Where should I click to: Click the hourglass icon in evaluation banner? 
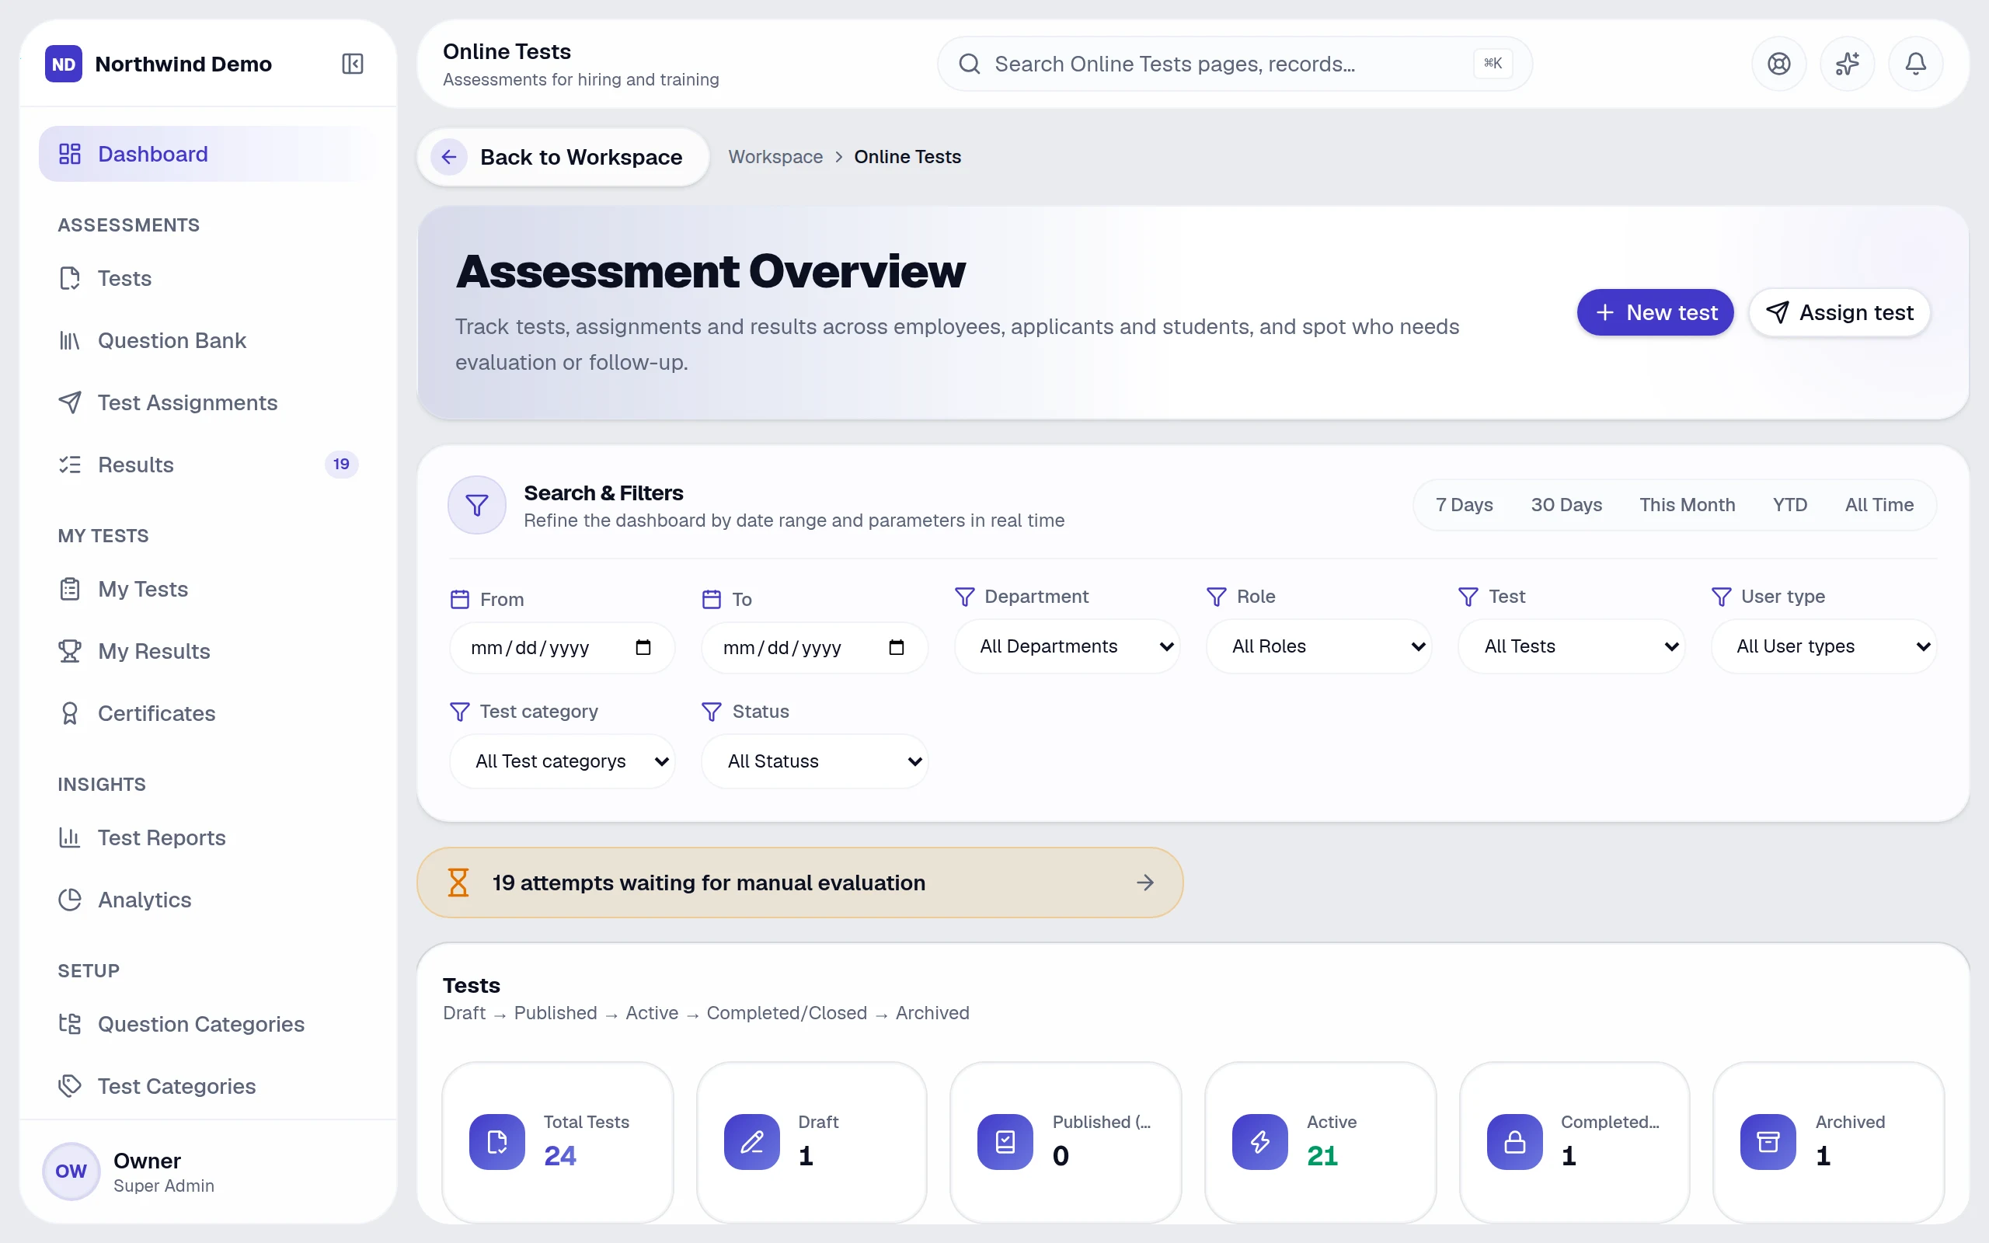458,883
